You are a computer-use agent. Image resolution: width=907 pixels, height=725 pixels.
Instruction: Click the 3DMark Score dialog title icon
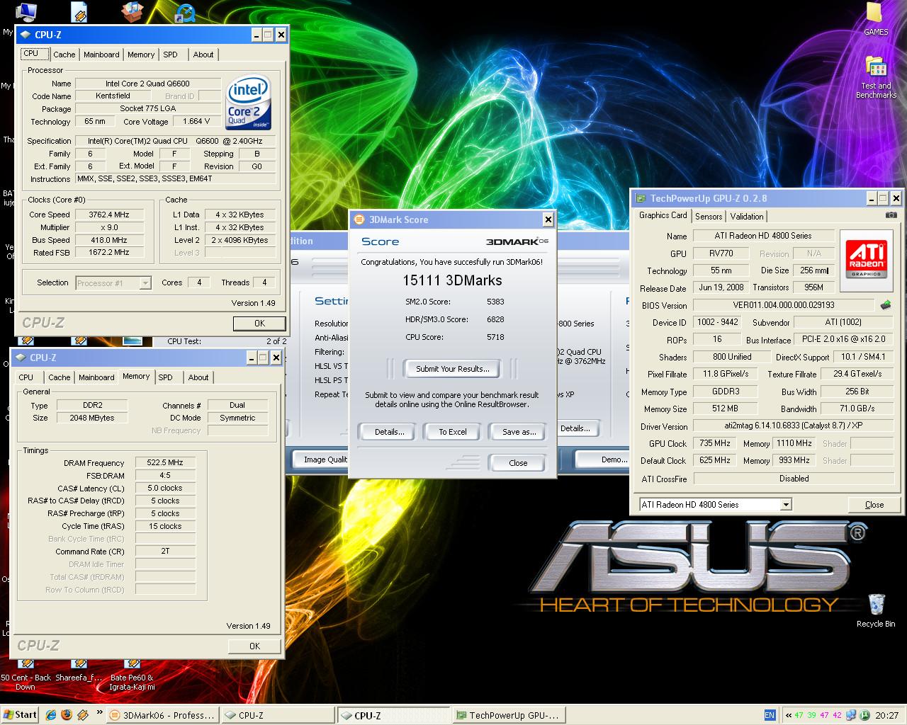(359, 219)
